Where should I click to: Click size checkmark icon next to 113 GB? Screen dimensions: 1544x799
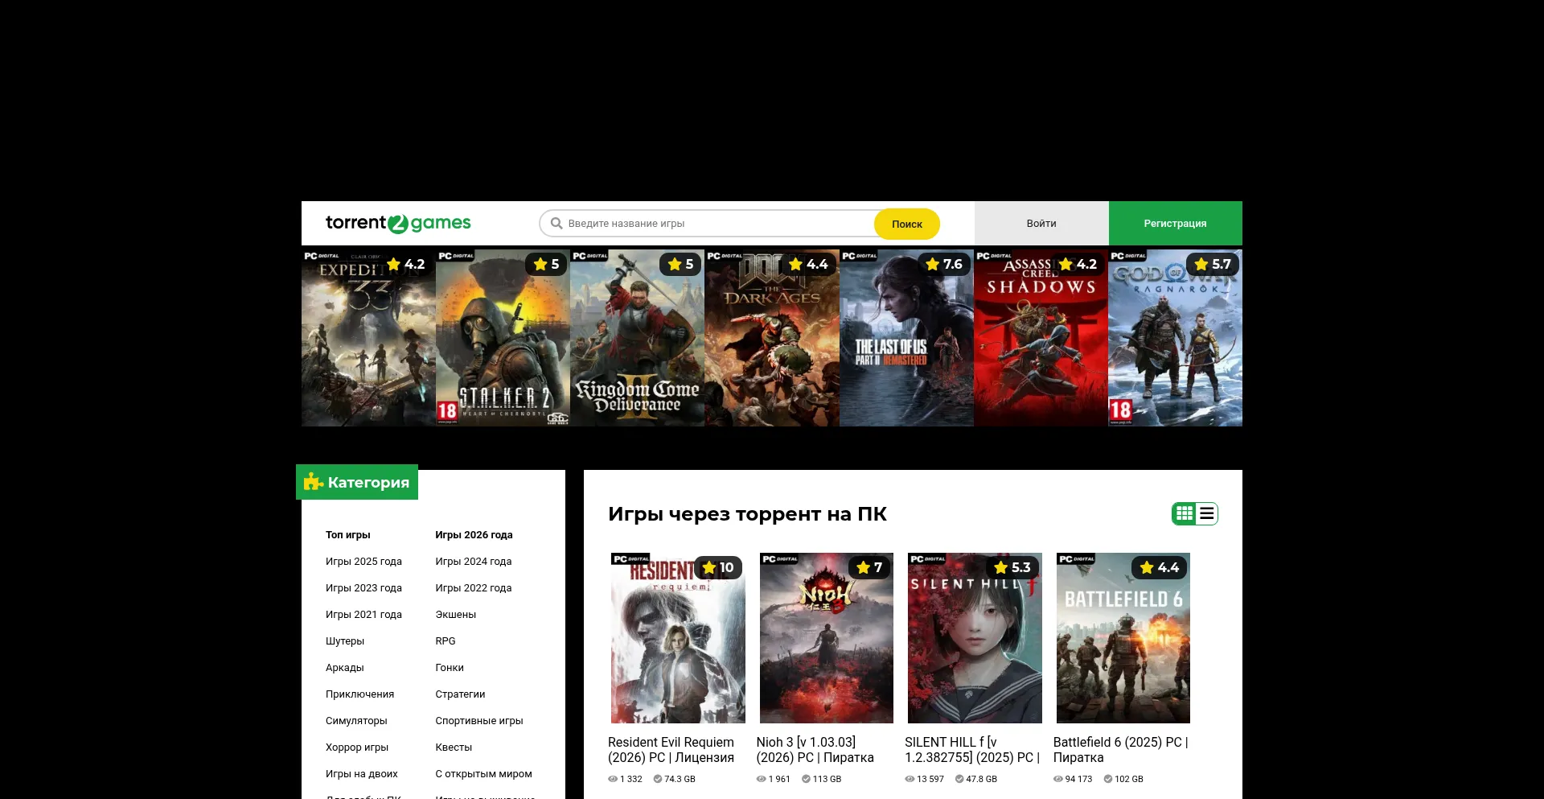click(x=806, y=779)
